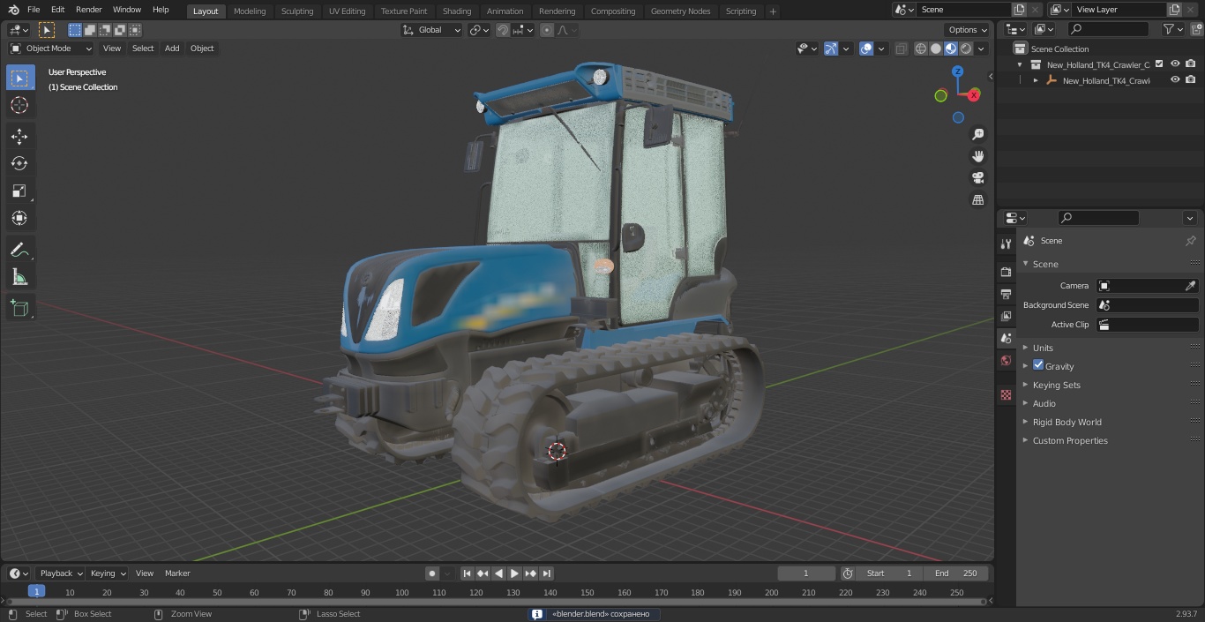Image resolution: width=1205 pixels, height=622 pixels.
Task: Toggle camera view with the camera icon
Action: (978, 178)
